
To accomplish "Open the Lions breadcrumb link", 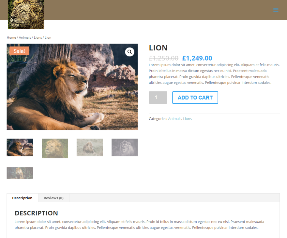I will 38,38.
